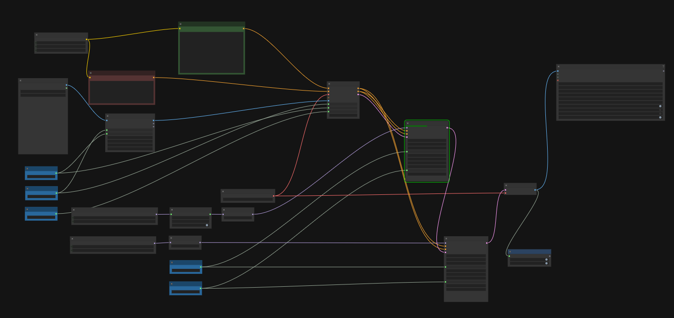Collapse the large top-right node via its title dot
674x318 pixels.
(x=559, y=67)
